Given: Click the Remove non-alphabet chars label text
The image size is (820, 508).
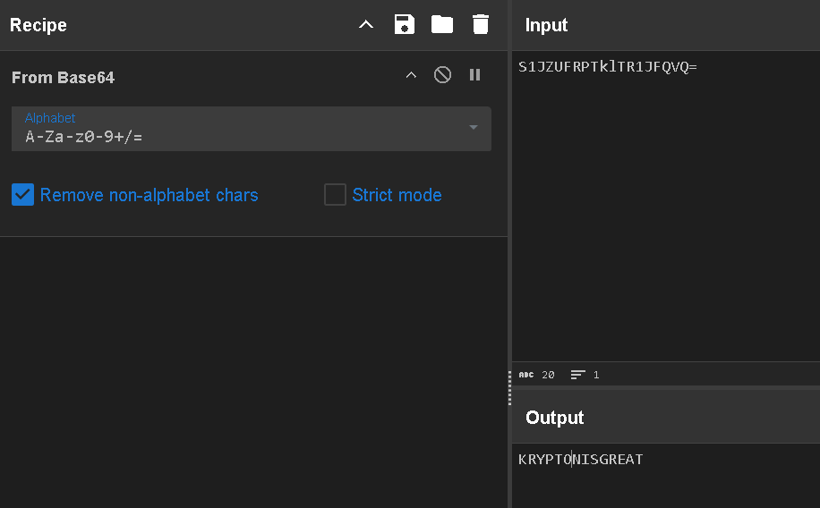Looking at the screenshot, I should pos(149,195).
